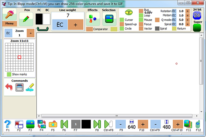206x137 pixels.
Task: Click the clear canvas marker icon
Action: tap(30, 87)
